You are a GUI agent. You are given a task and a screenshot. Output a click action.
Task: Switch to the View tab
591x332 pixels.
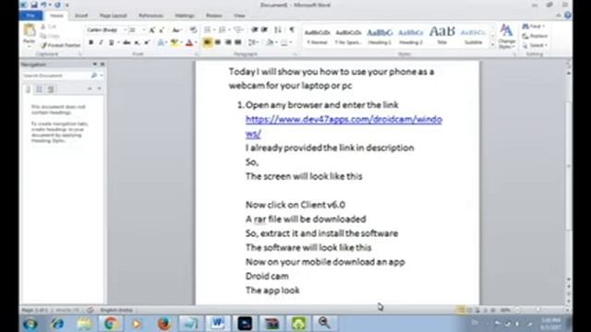pos(239,16)
